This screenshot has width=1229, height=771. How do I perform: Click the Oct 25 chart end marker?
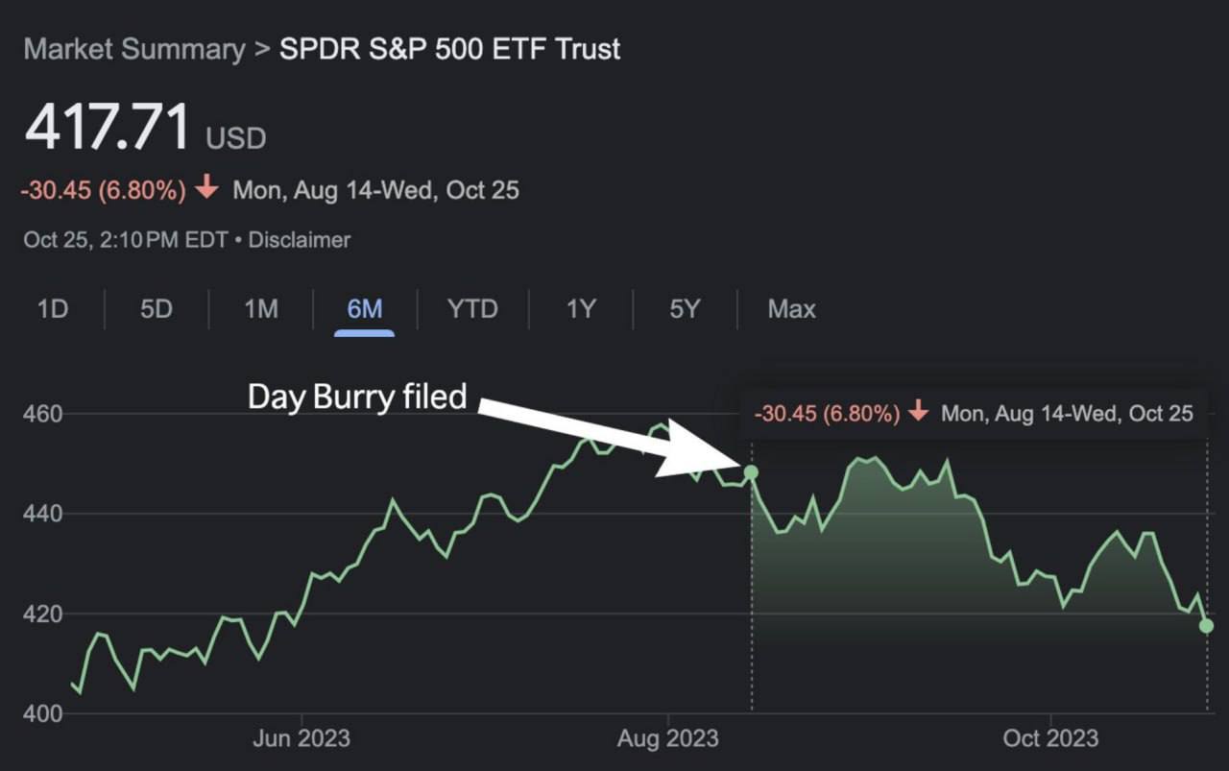click(1207, 626)
